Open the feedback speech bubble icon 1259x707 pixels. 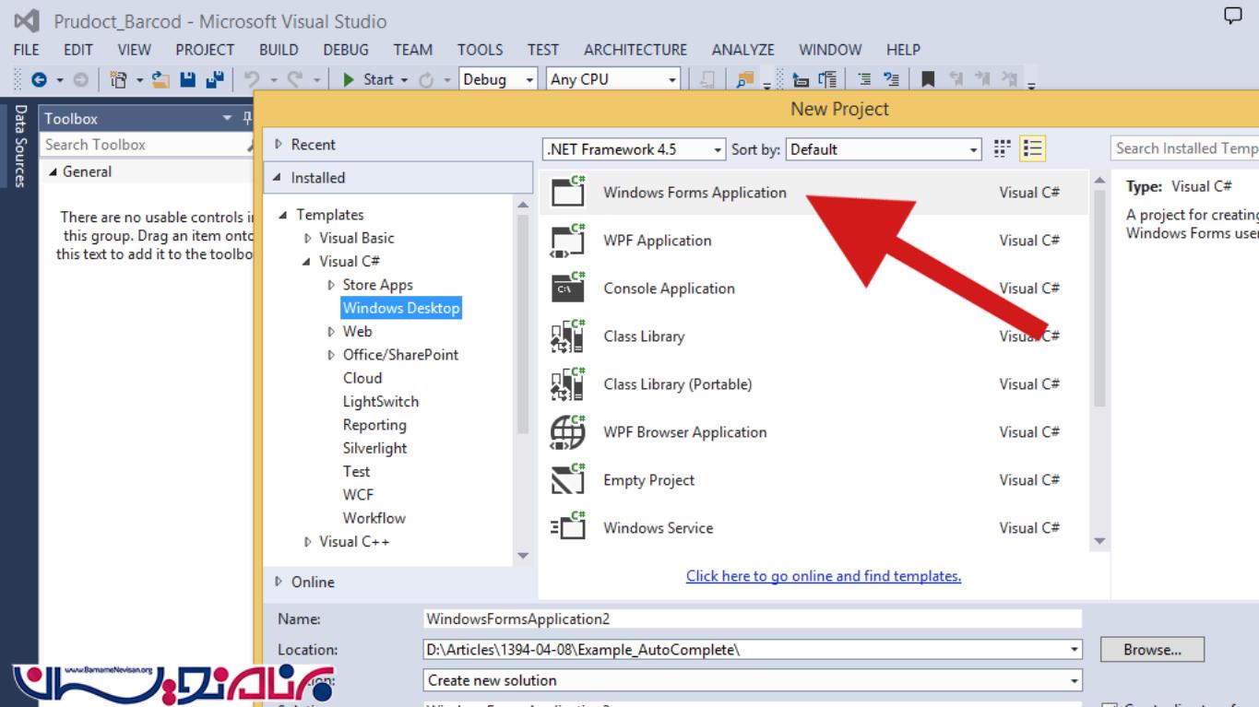click(x=1232, y=15)
